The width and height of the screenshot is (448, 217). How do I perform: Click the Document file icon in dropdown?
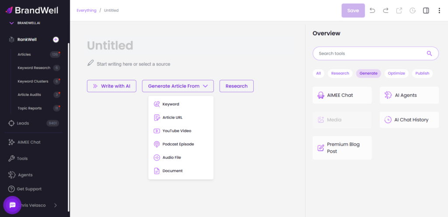(157, 171)
